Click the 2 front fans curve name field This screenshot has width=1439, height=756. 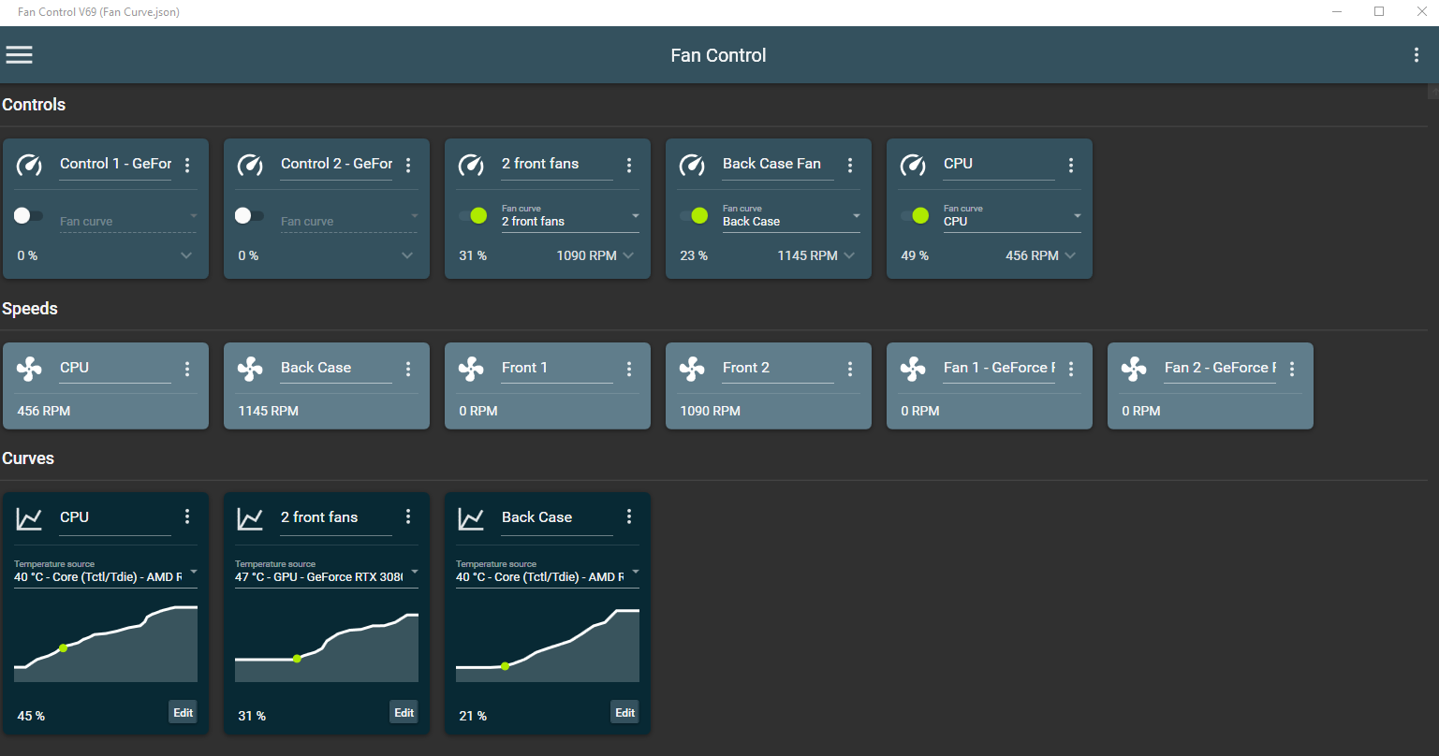[336, 518]
